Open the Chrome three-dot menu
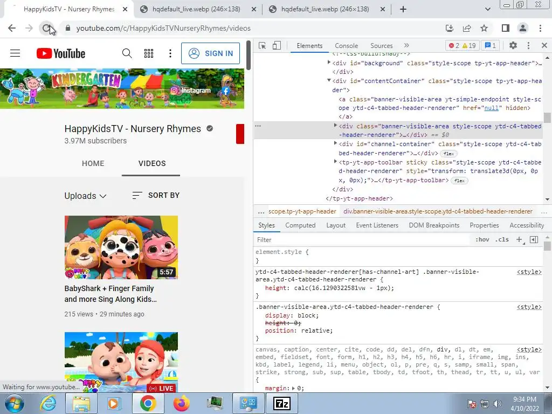Screen dimensions: 552x414 point(540,28)
